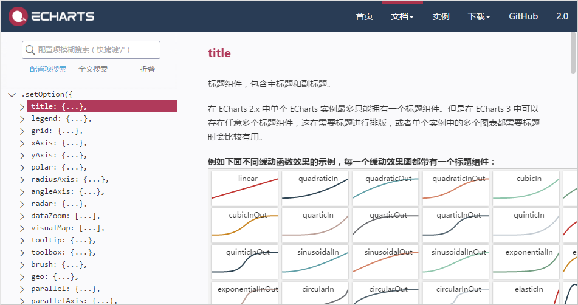Screen dimensions: 578x305
Task: Open the GitHub nav link
Action: pos(523,16)
